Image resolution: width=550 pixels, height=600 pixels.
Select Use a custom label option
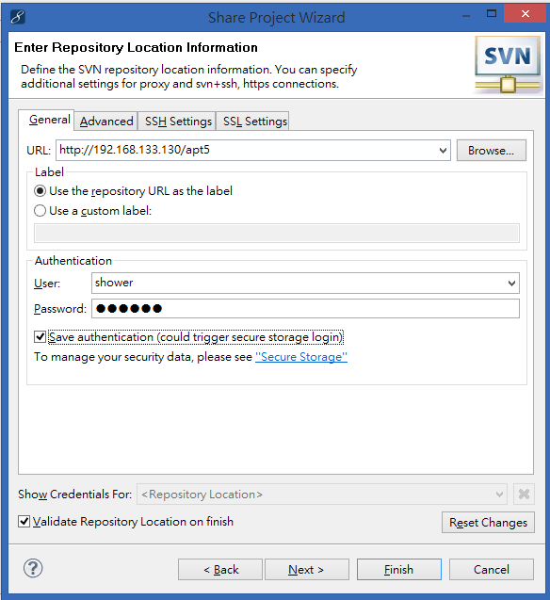pos(93,210)
